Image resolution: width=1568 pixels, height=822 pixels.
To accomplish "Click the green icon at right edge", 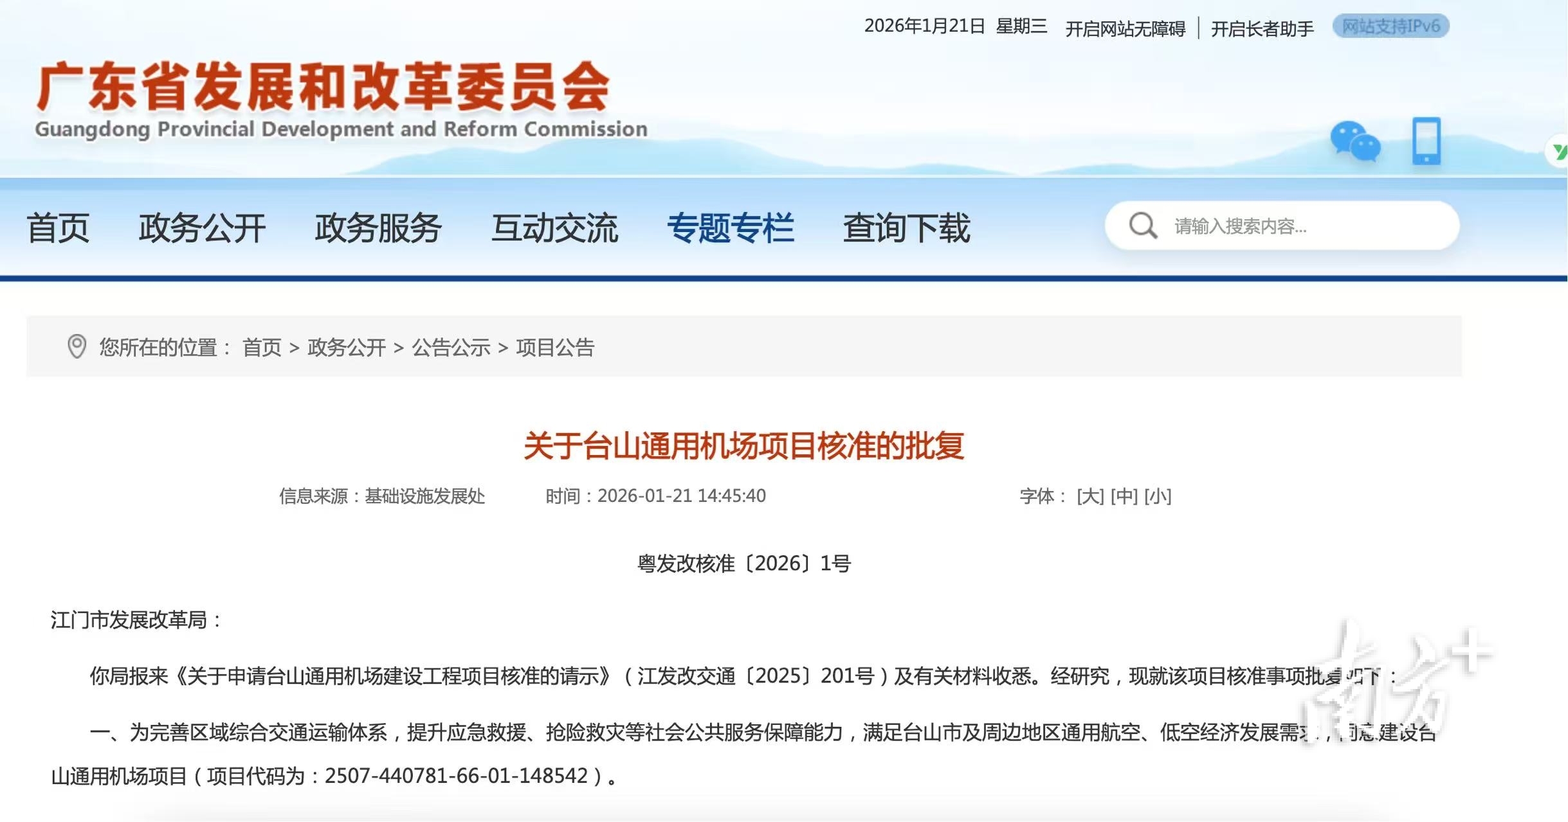I will [1558, 152].
